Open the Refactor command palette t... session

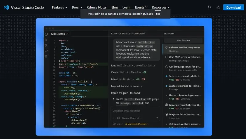(183, 78)
